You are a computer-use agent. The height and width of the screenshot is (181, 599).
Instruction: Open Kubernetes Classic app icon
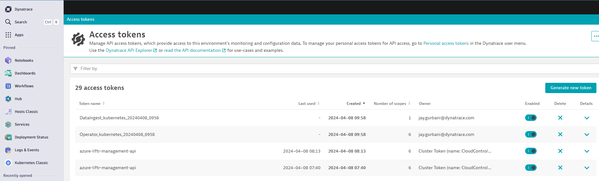coord(8,163)
